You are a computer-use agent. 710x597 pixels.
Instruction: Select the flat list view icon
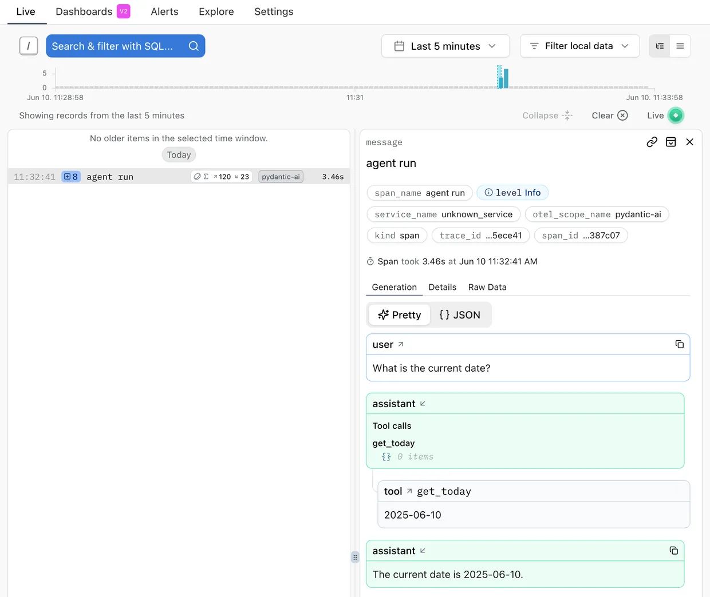tap(680, 46)
